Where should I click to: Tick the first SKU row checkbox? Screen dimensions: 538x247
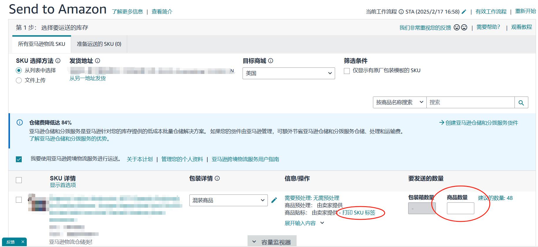pos(19,200)
